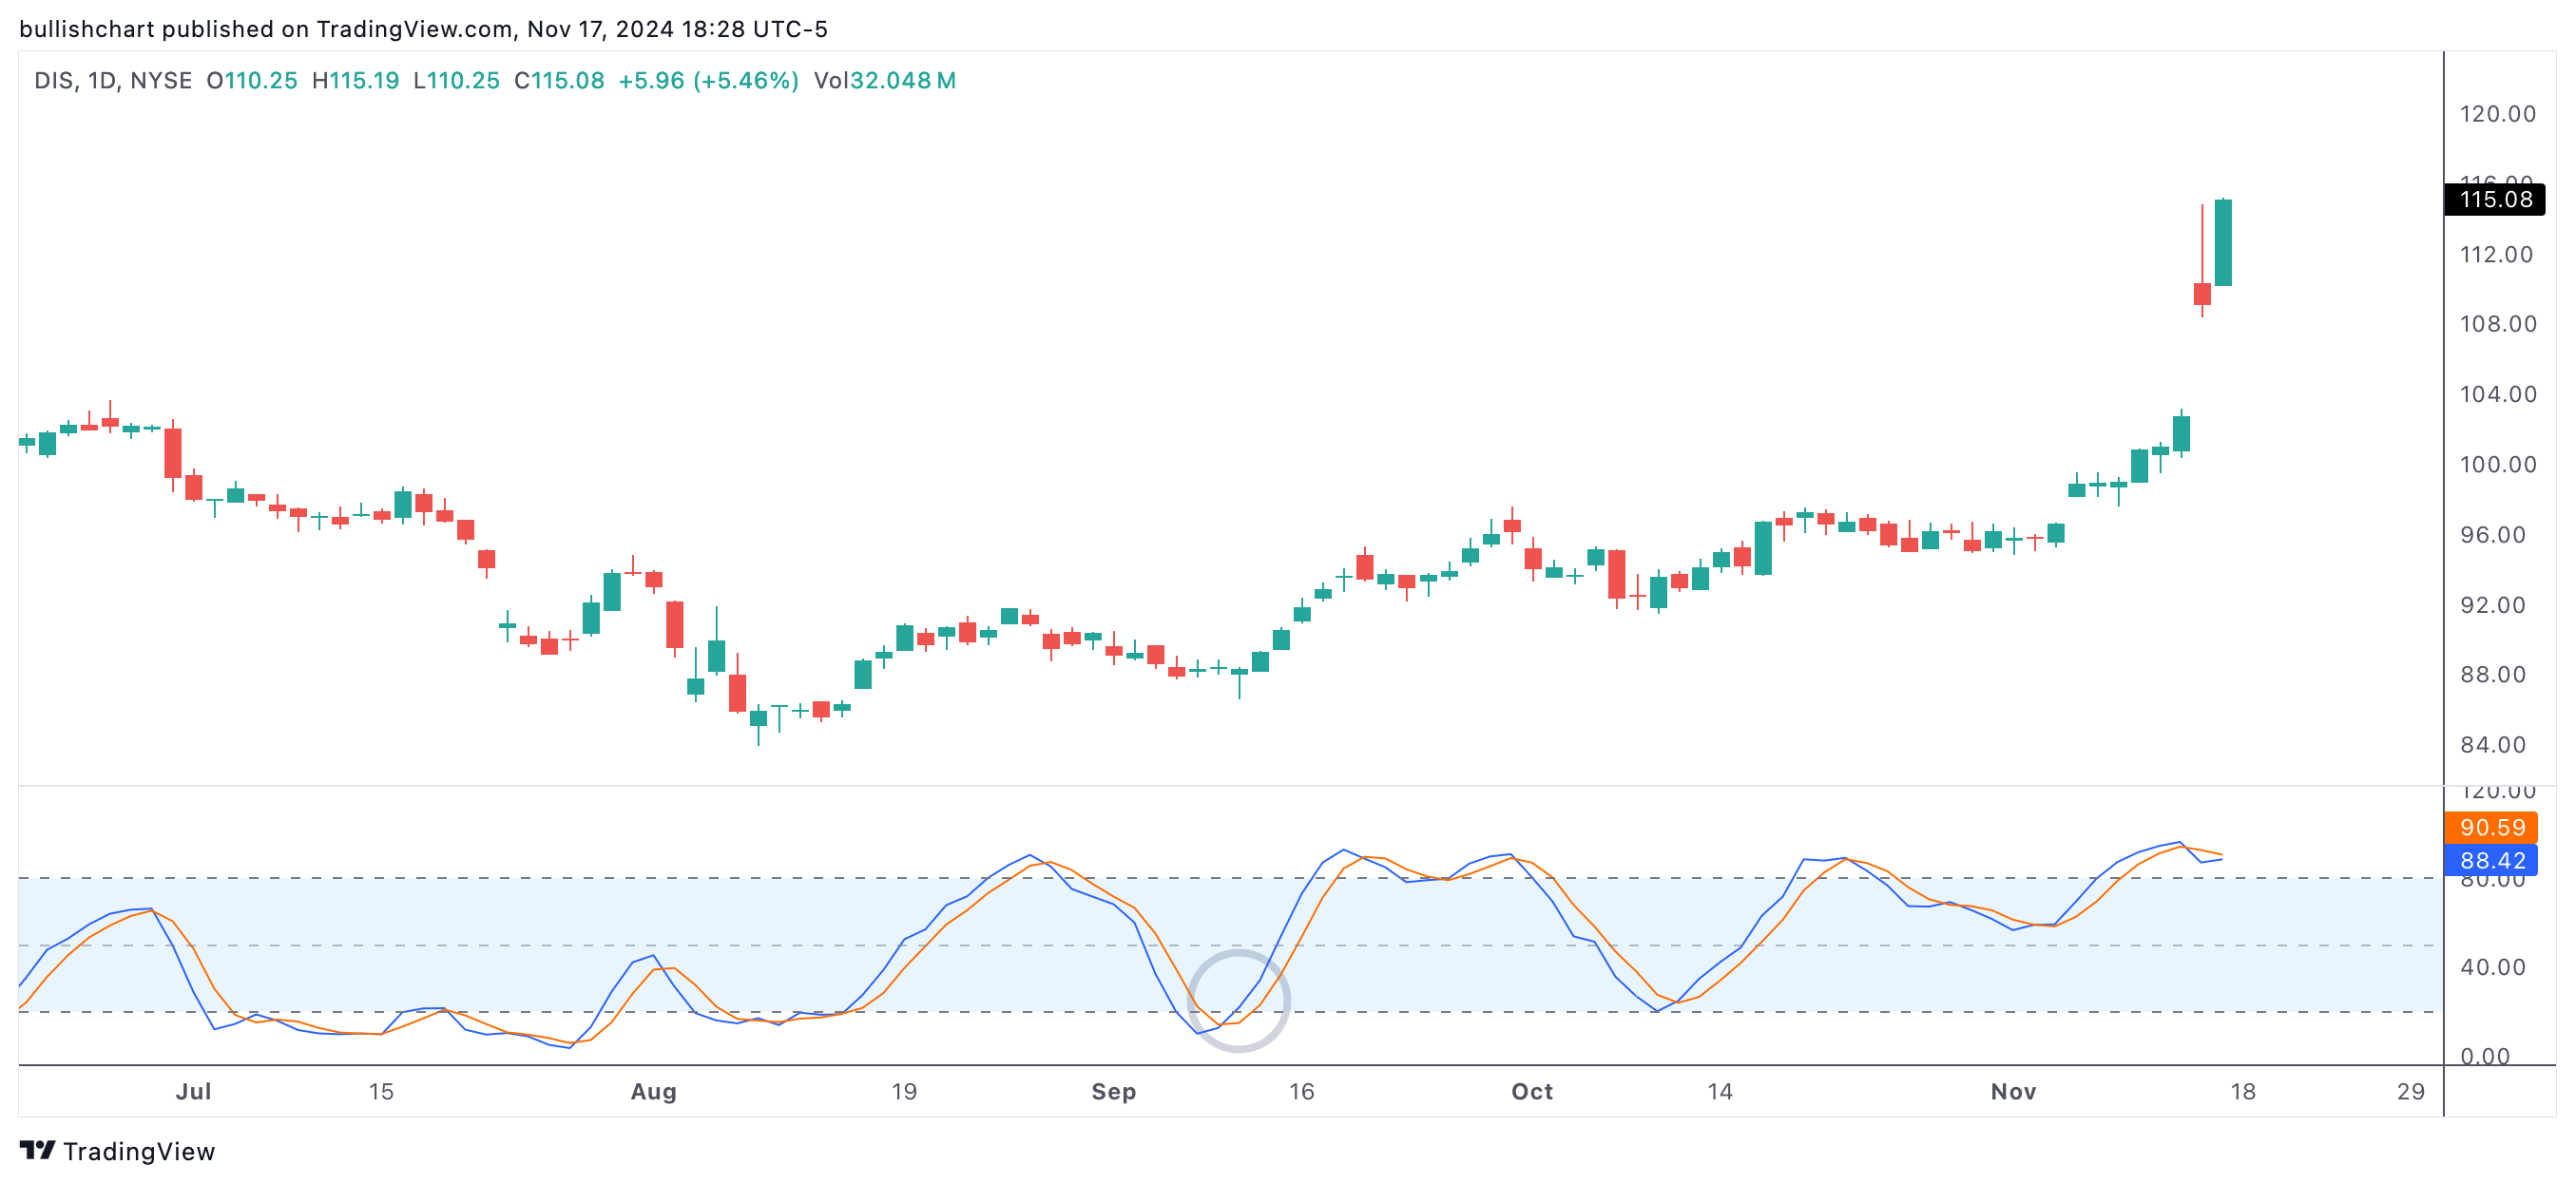This screenshot has height=1184, width=2576.
Task: Click the blue 88.42 stochastic value label
Action: click(x=2491, y=860)
